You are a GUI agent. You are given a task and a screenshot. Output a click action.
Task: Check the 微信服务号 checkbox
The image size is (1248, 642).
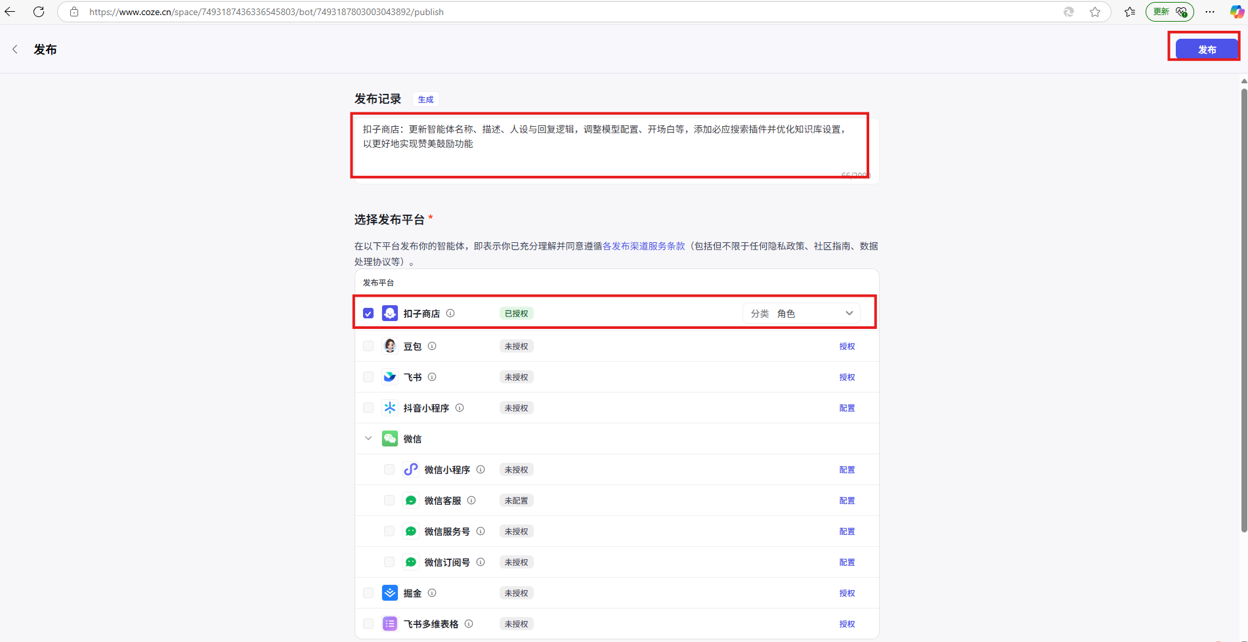pos(389,531)
